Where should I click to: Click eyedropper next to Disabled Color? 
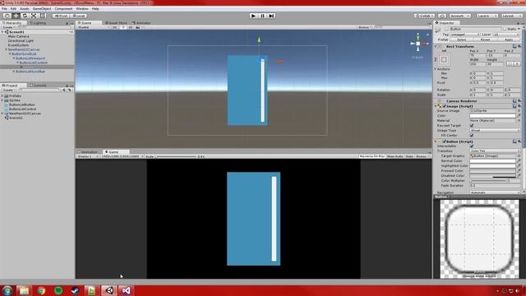[x=519, y=175]
